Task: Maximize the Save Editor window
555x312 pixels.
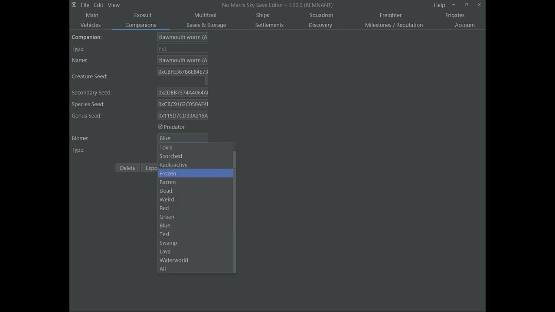Action: (467, 5)
